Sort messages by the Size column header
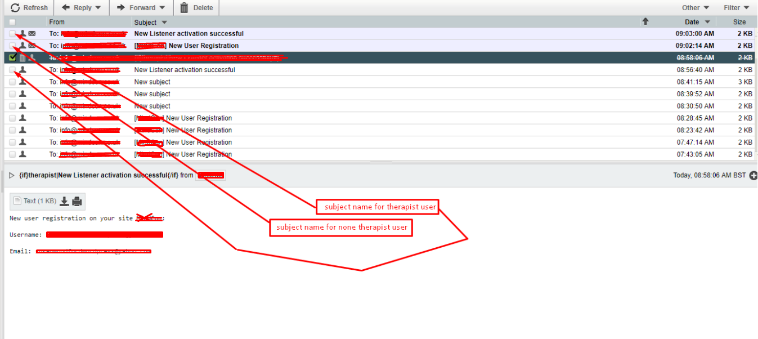Image resolution: width=758 pixels, height=339 pixels. tap(739, 22)
